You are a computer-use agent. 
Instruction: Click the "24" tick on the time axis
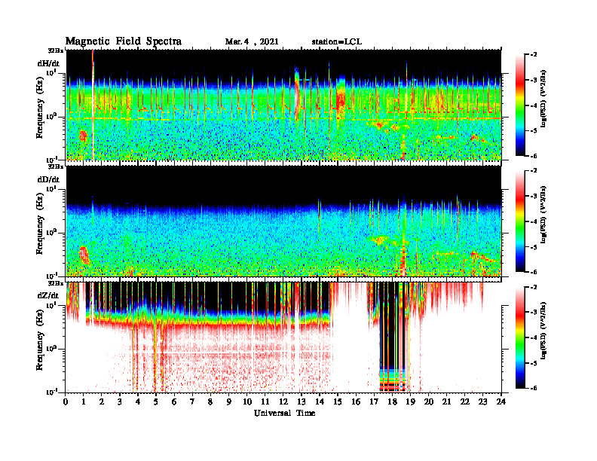501,402
